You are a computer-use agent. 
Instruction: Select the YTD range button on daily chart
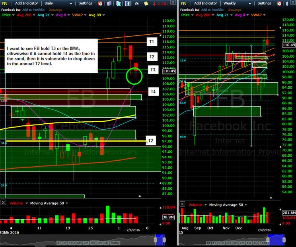[x=71, y=243]
